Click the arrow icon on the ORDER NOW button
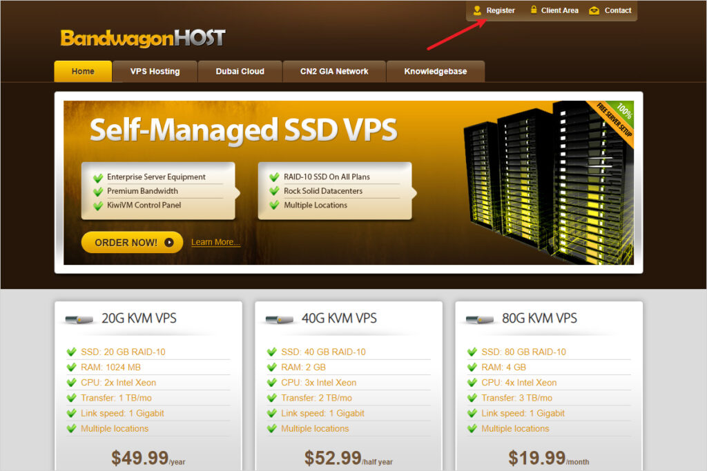The height and width of the screenshot is (471, 707). coord(169,242)
